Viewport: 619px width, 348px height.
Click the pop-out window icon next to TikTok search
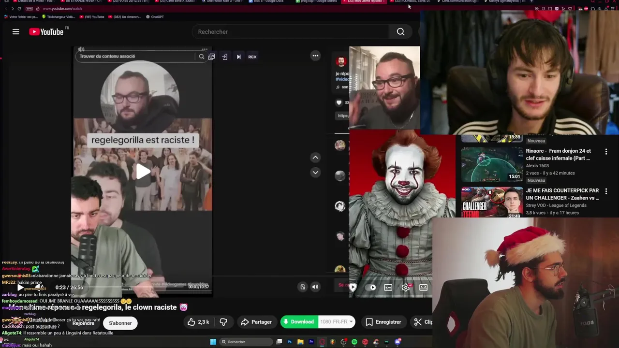click(x=211, y=57)
